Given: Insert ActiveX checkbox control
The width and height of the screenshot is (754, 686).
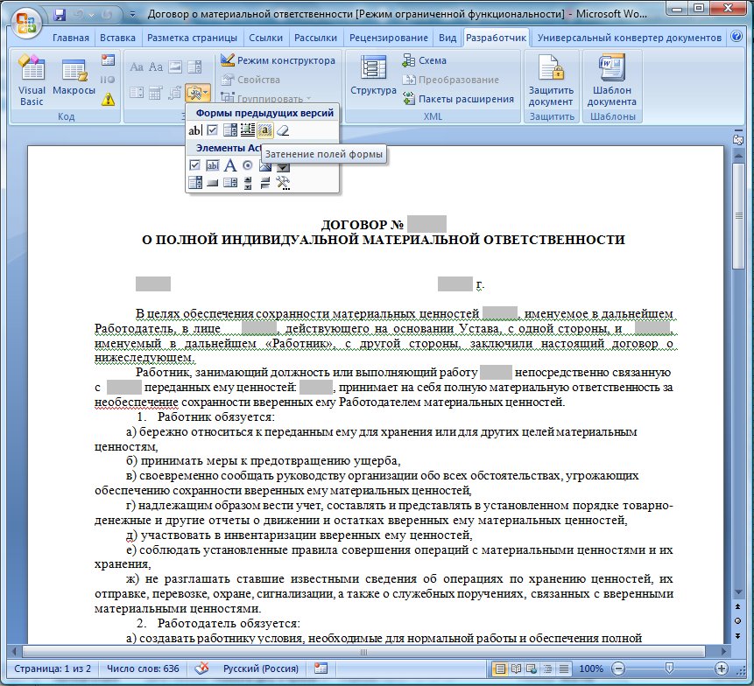Looking at the screenshot, I should pyautogui.click(x=194, y=165).
